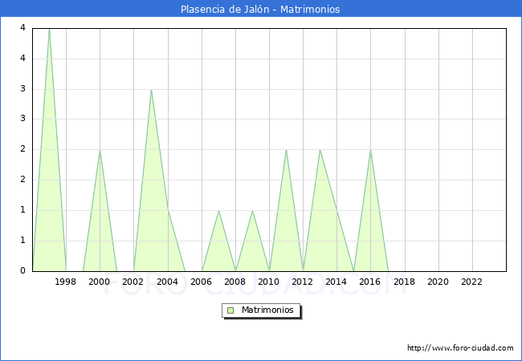Click the 2008 x-axis label
Screen dimensions: 522x361
[x=235, y=282]
